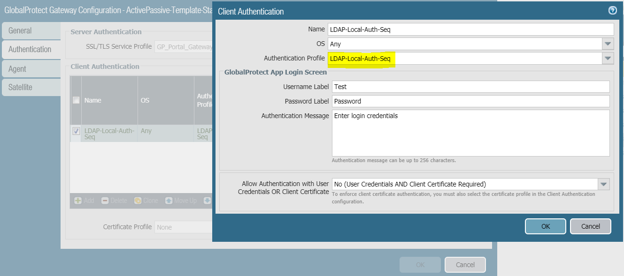
Task: Edit the Username Label field
Action: point(470,86)
